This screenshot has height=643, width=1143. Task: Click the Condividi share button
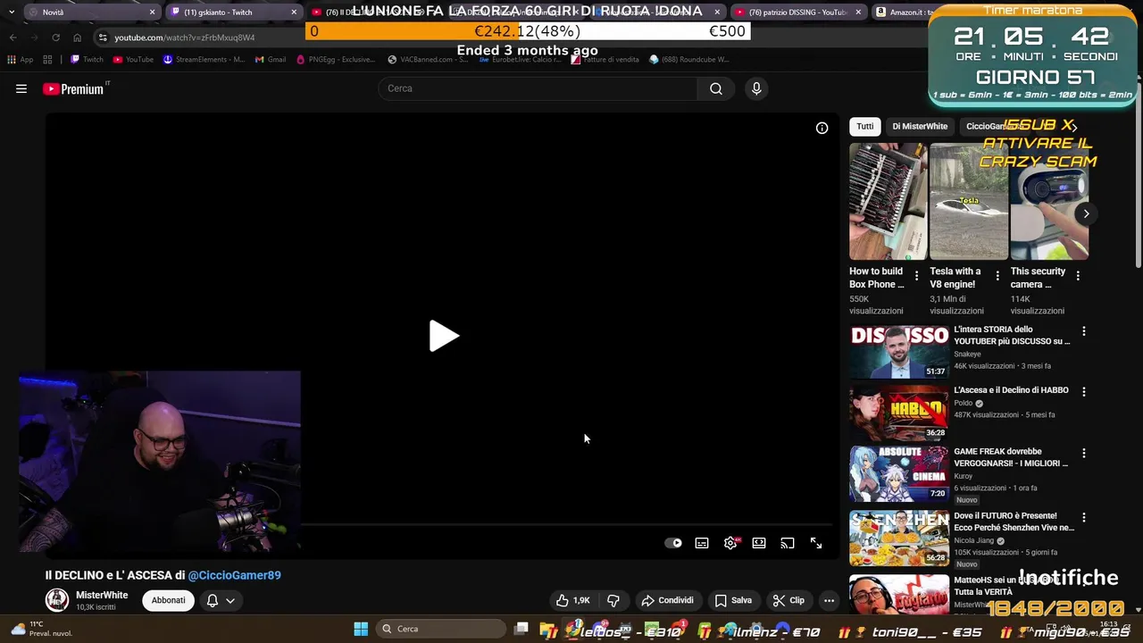pos(668,600)
